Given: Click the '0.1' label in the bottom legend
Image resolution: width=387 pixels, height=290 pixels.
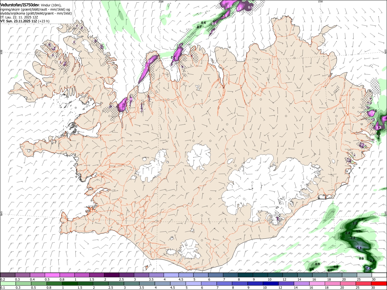Looking at the screenshot, I should (2, 288).
